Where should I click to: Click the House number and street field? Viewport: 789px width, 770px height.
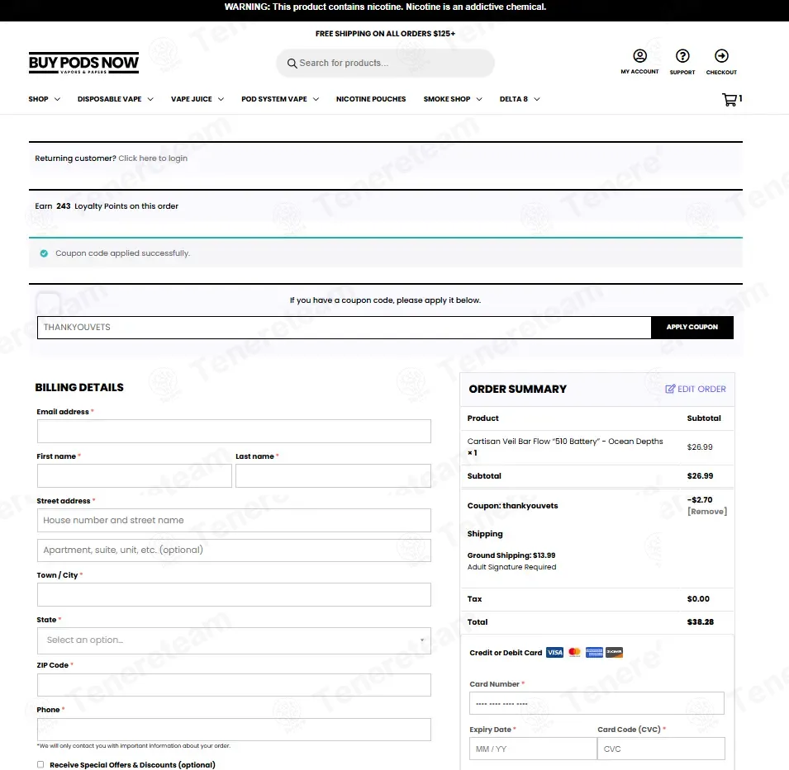tap(234, 520)
